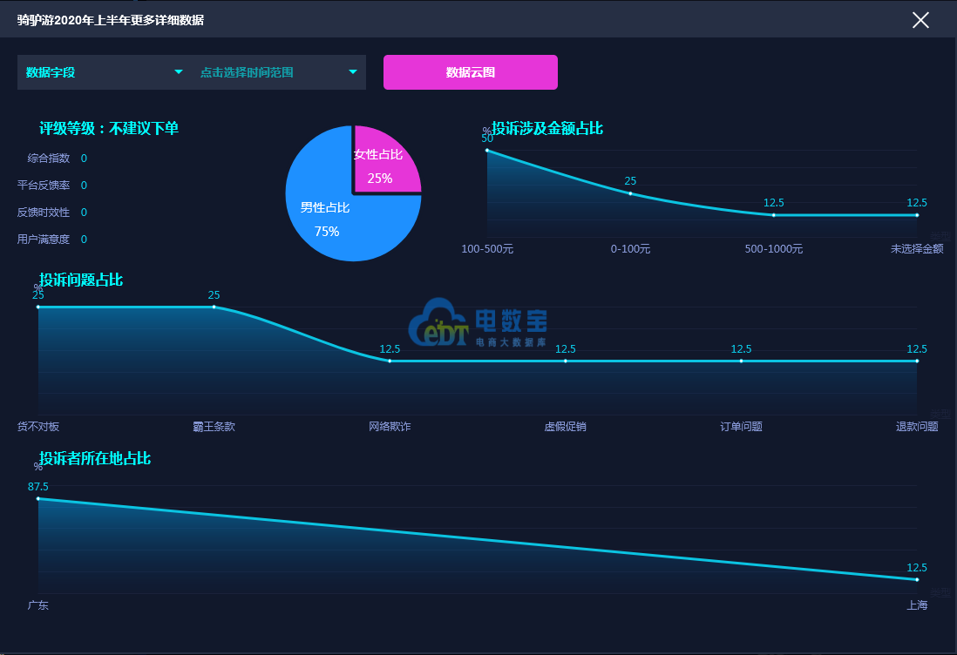
Task: Click the 广东 87.5 data point
Action: click(37, 499)
